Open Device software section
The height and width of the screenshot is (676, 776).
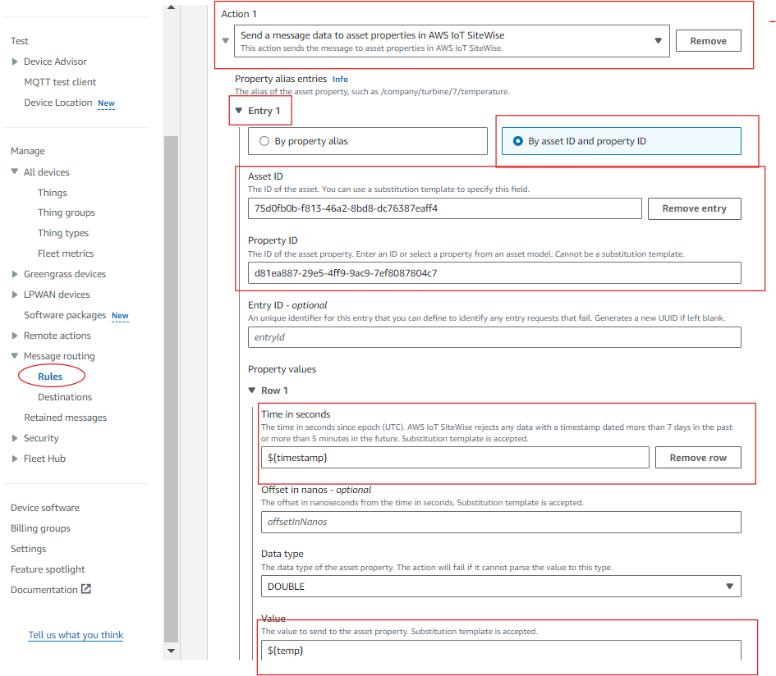(x=45, y=508)
